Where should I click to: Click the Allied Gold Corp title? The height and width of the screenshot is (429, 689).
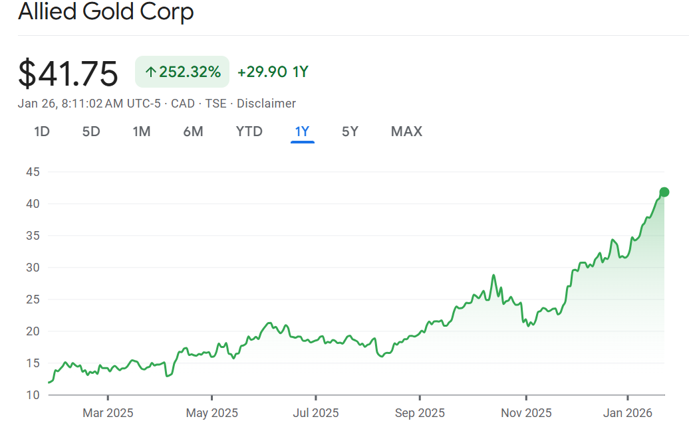click(106, 11)
